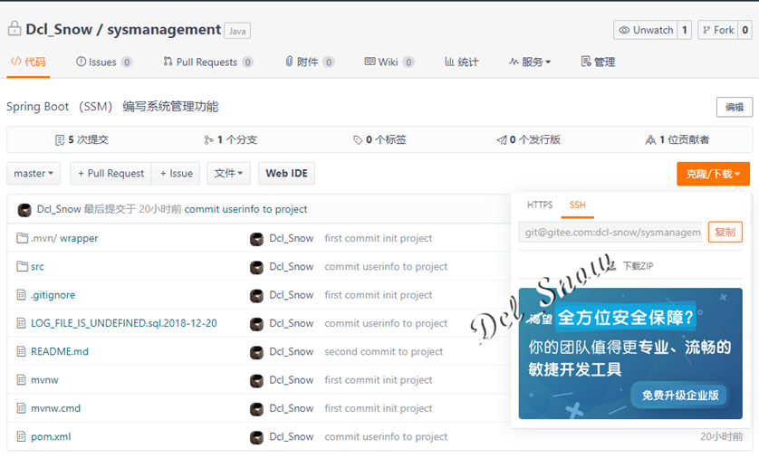Open the Wiki tab
The width and height of the screenshot is (759, 458).
pos(389,62)
